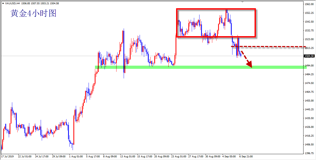Screen dimensions: 316x160
Task: Click the 20 Aug 09:00 time label
Action: click(161, 156)
